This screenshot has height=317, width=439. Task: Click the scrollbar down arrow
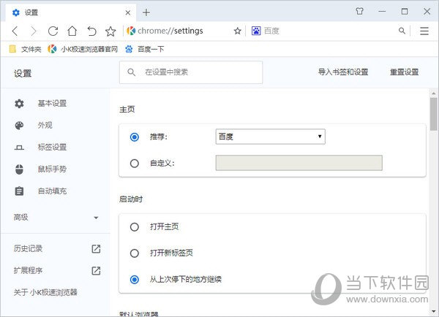tap(434, 311)
